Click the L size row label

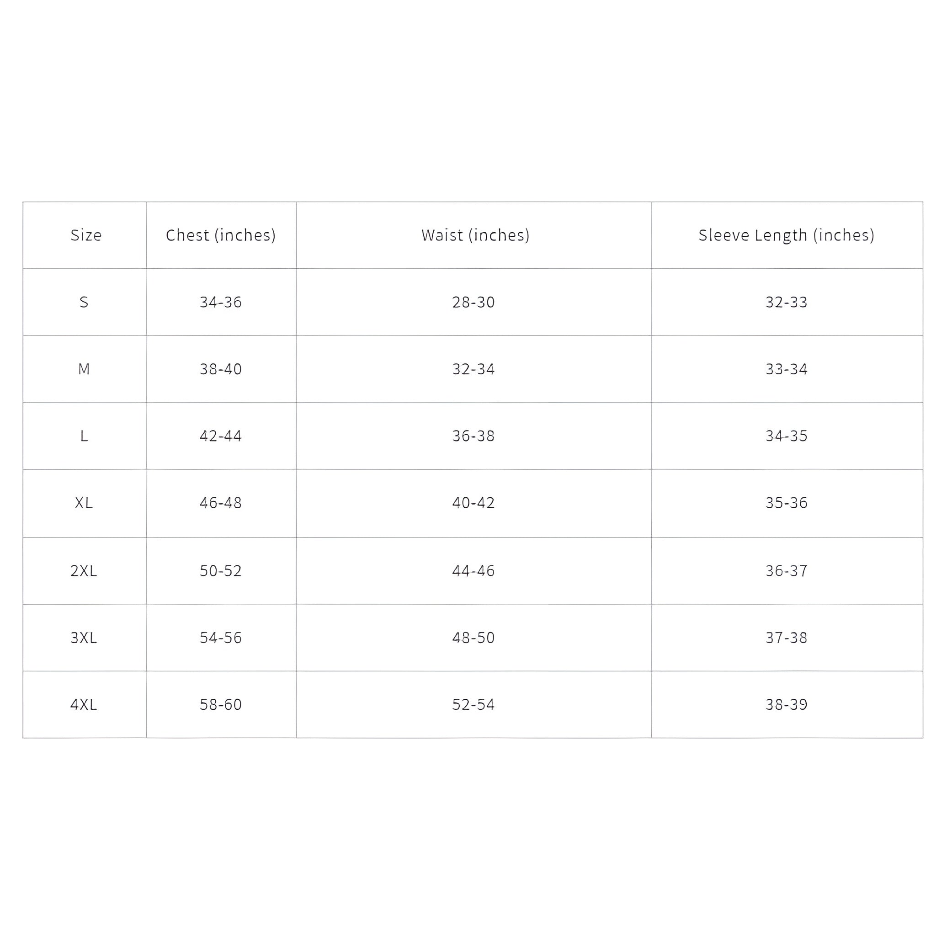pyautogui.click(x=84, y=436)
